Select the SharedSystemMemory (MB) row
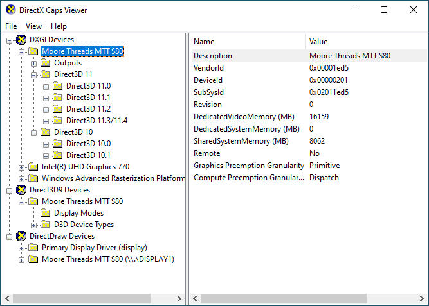 click(309, 141)
